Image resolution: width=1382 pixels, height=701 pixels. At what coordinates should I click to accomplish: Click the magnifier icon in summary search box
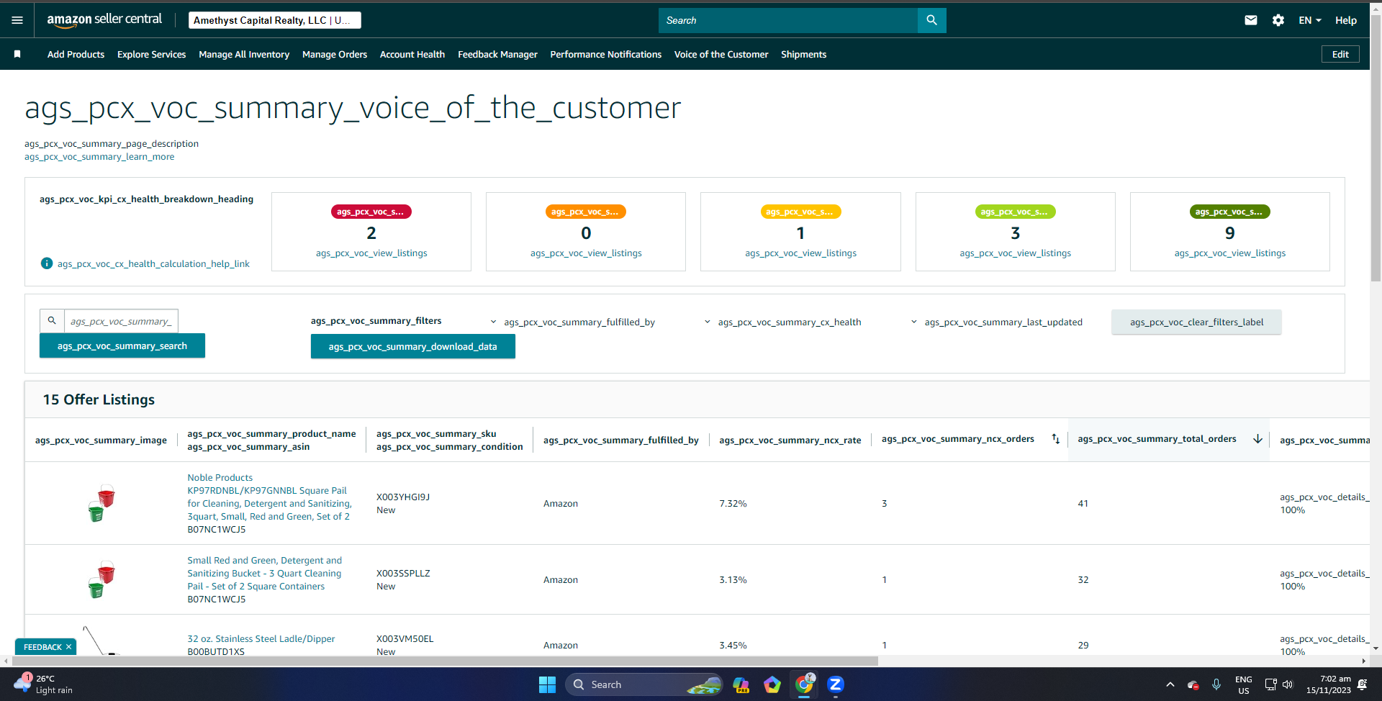pyautogui.click(x=52, y=321)
